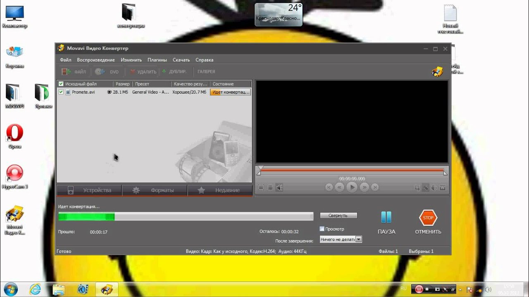Click the Свернуть button
This screenshot has height=297, width=529.
(338, 215)
